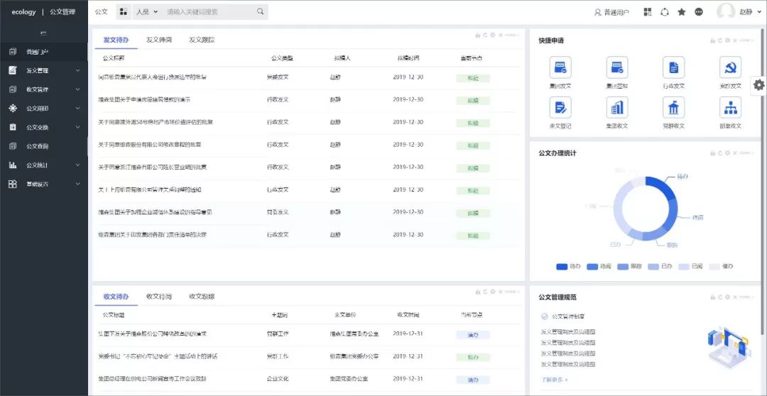Open the 人员 search type dropdown
The width and height of the screenshot is (767, 396).
[146, 12]
